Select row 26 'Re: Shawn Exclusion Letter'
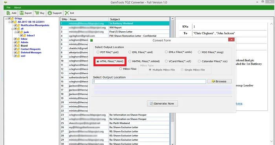The width and height of the screenshot is (275, 145). click(x=115, y=127)
